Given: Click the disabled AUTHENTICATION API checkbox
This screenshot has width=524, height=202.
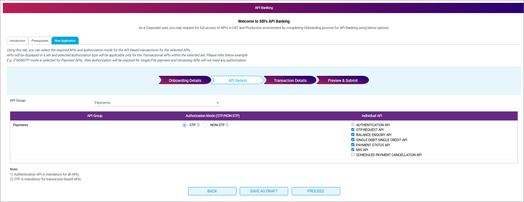Looking at the screenshot, I should click(x=353, y=125).
